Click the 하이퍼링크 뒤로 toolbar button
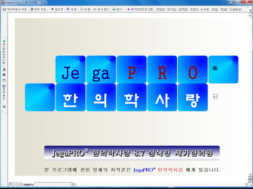Image resolution: width=253 pixels, height=189 pixels. tap(15, 9)
